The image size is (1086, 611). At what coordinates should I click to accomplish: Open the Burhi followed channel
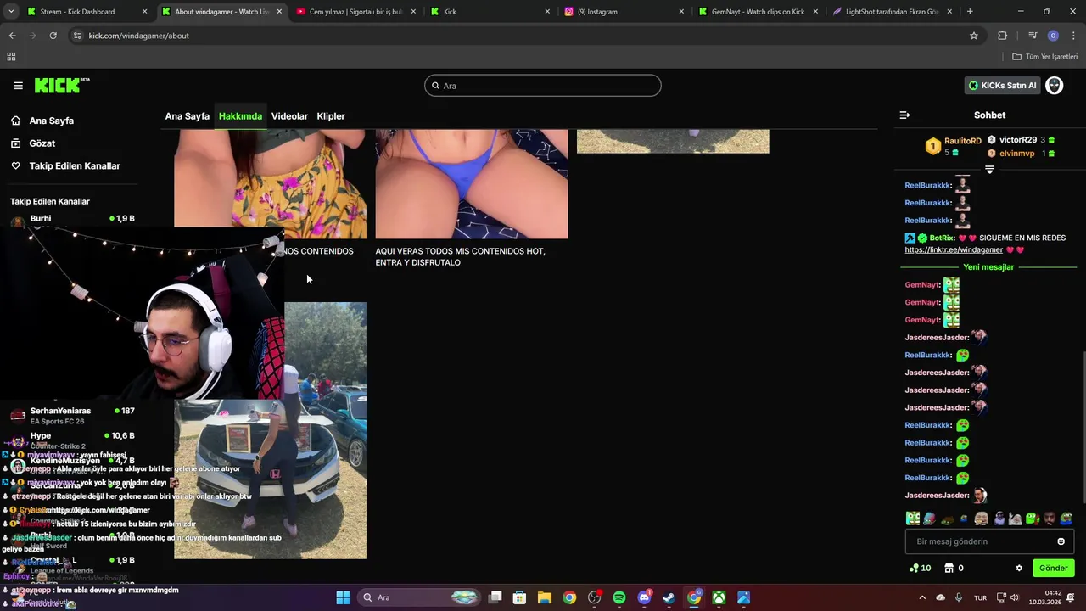(72, 219)
